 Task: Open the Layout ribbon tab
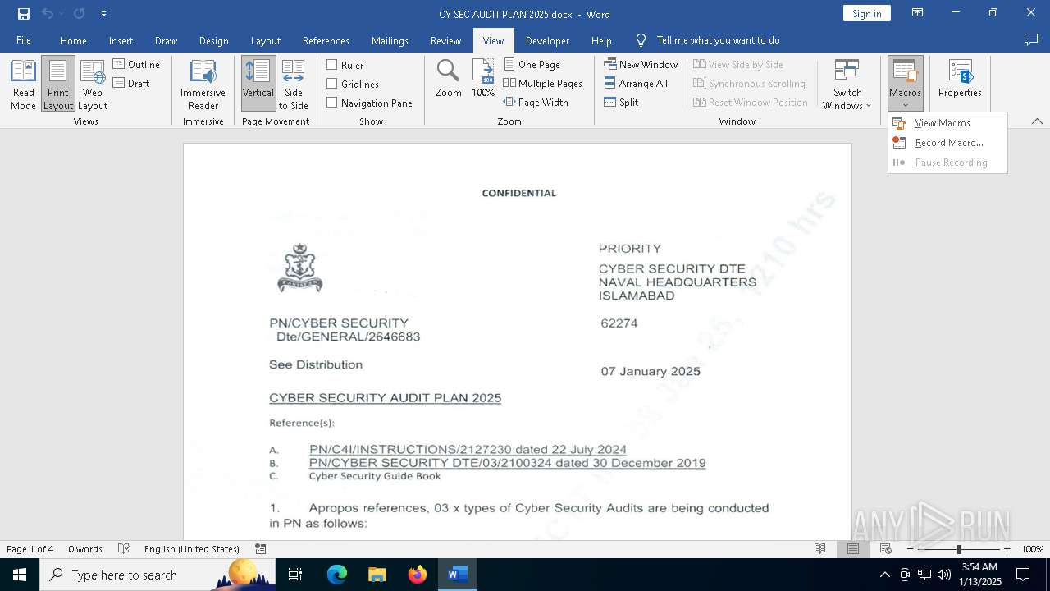pyautogui.click(x=265, y=40)
